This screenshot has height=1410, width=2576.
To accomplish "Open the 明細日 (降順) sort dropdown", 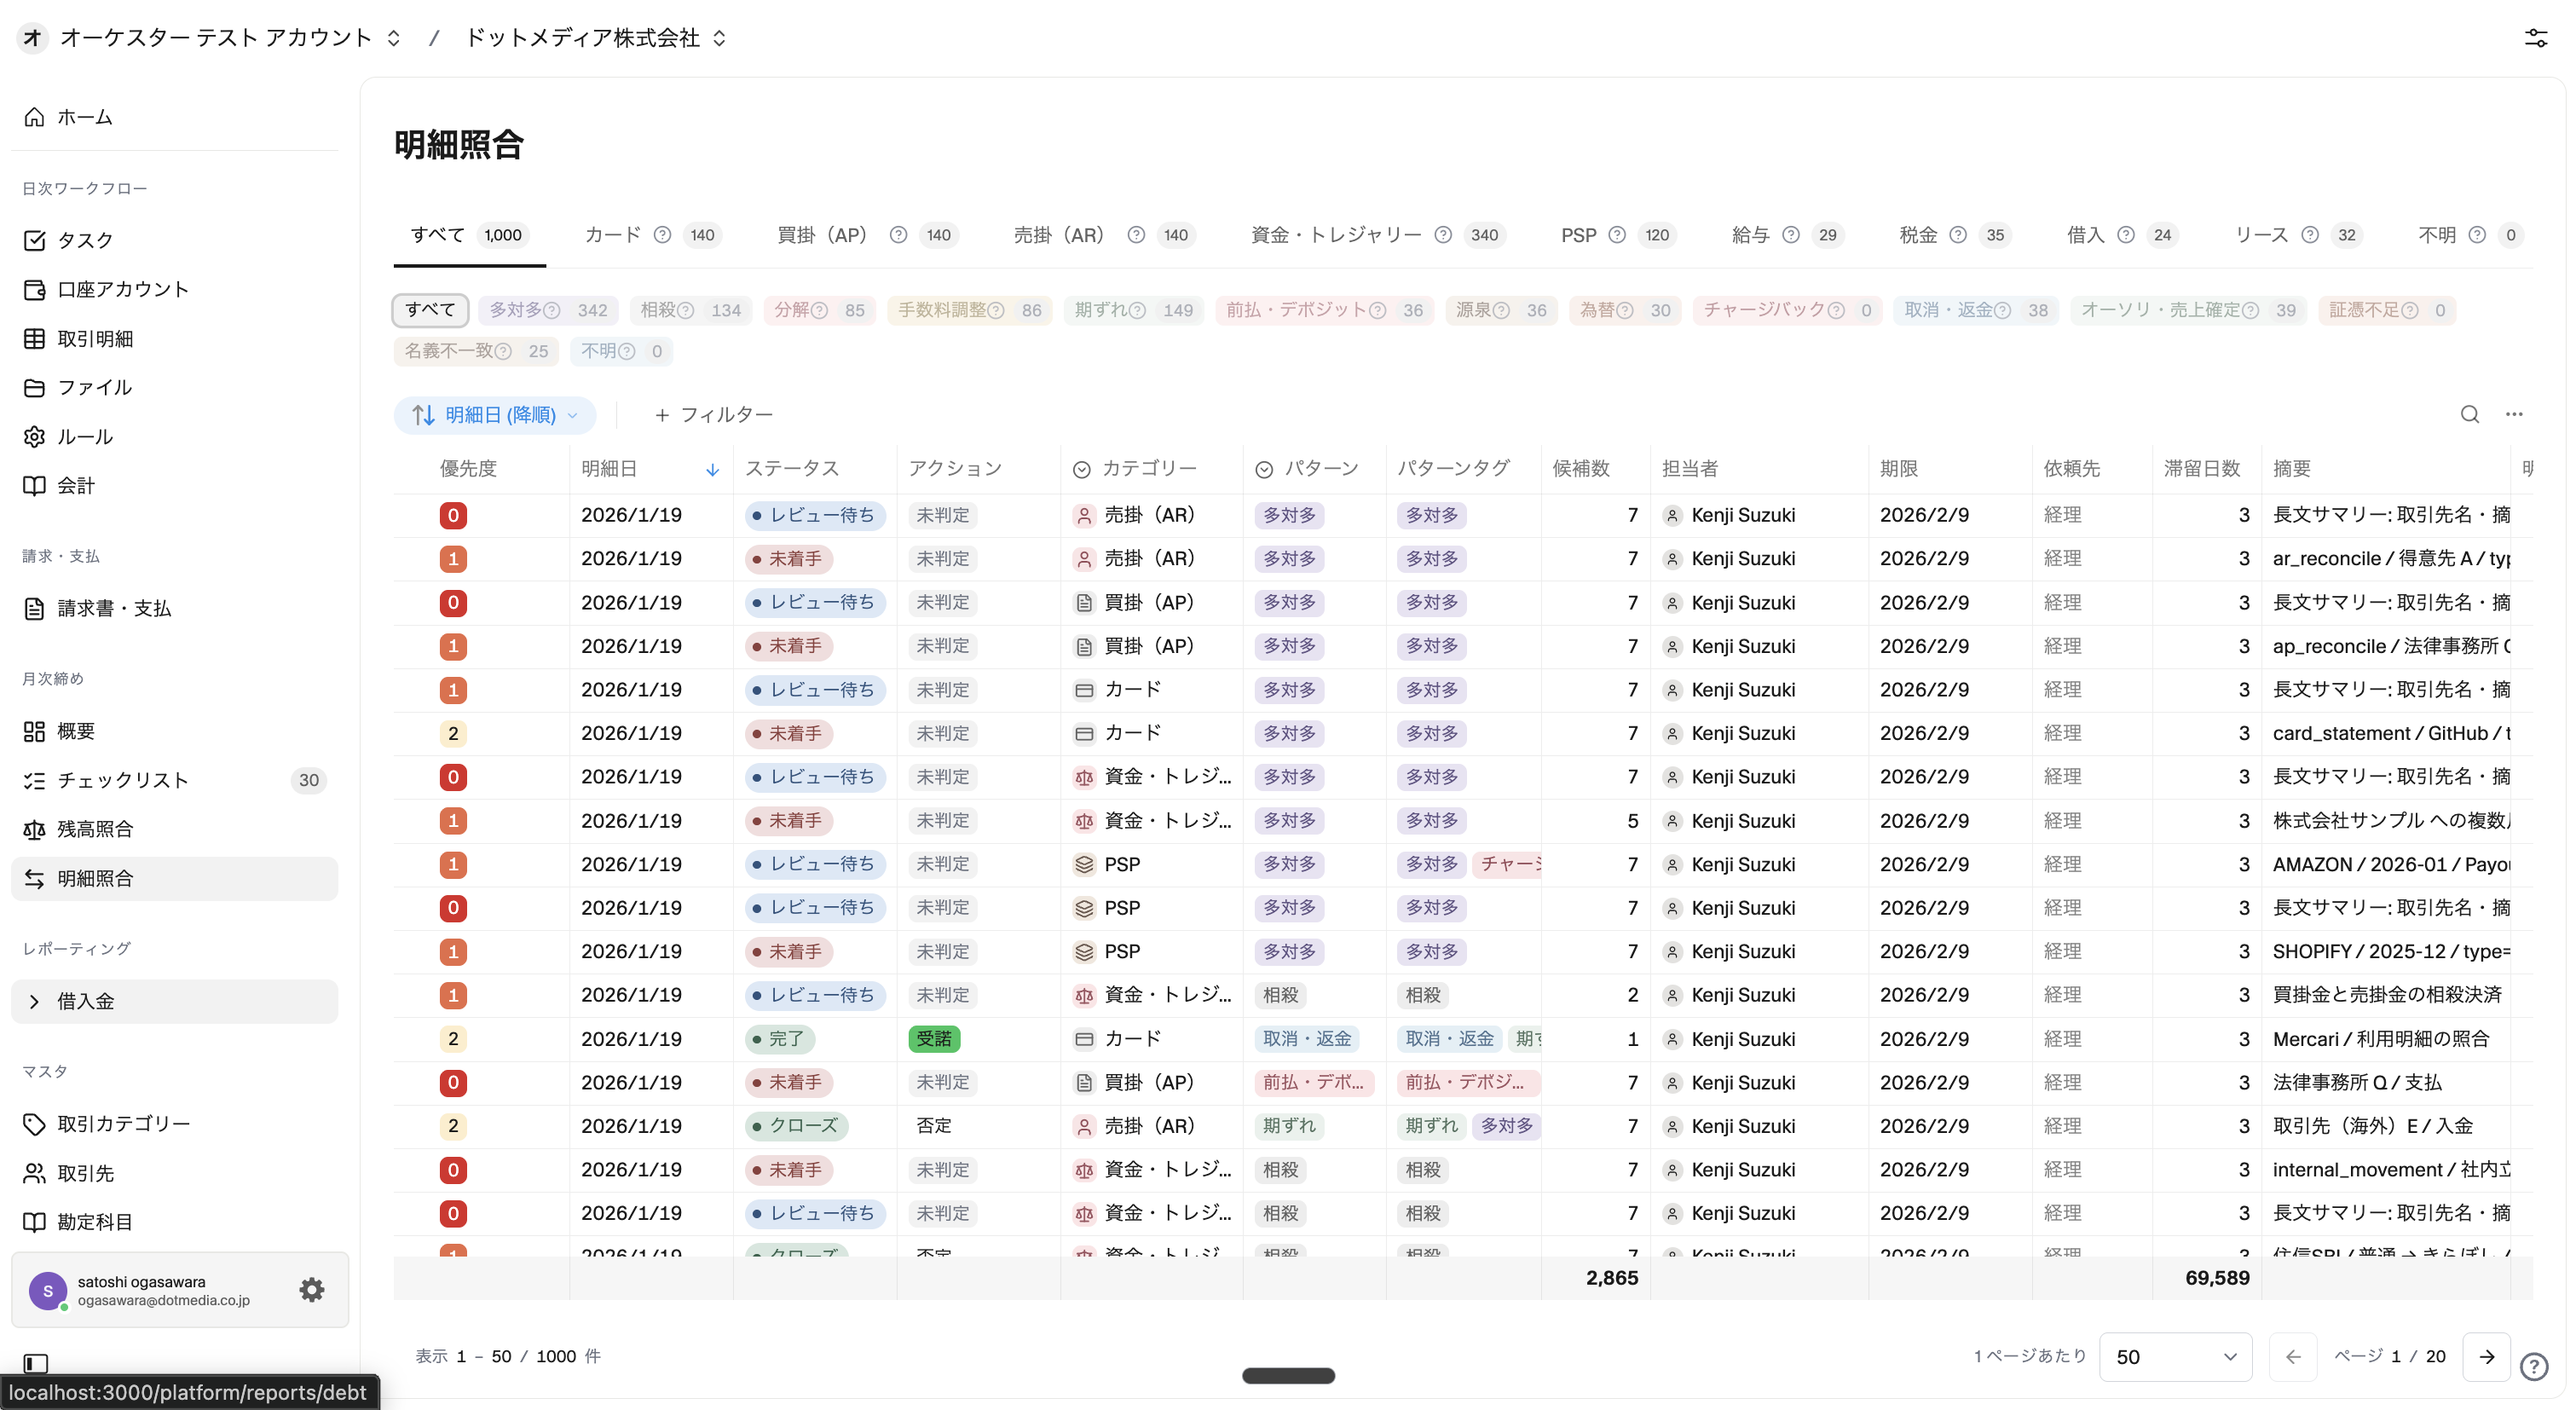I will tap(495, 415).
